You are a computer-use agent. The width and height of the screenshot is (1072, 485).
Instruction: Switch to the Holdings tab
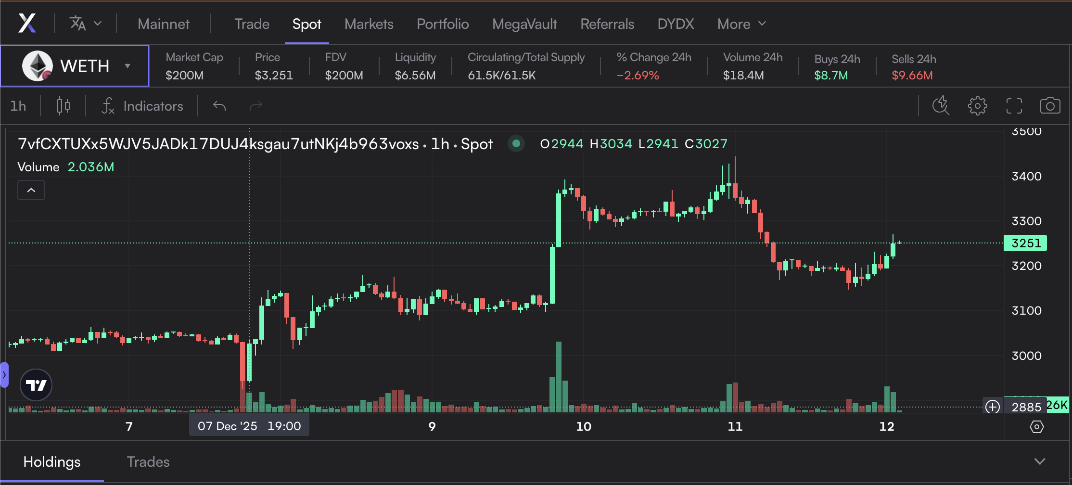pos(52,462)
